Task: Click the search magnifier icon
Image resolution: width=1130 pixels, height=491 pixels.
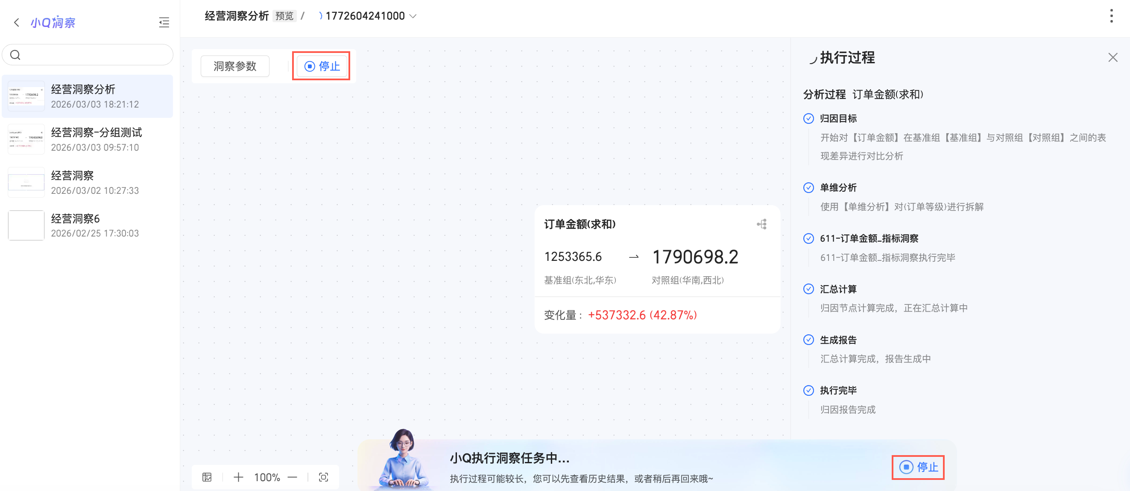Action: 15,55
